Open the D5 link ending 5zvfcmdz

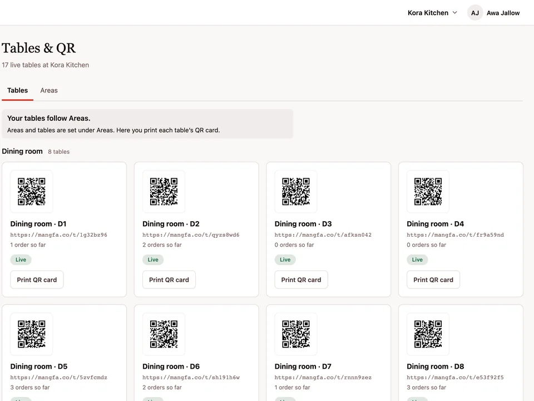pyautogui.click(x=58, y=377)
